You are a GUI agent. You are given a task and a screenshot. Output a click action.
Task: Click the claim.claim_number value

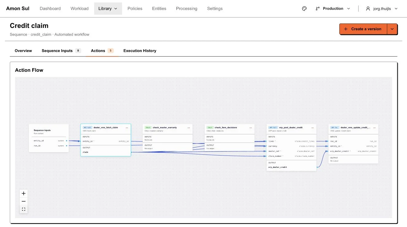(x=305, y=156)
